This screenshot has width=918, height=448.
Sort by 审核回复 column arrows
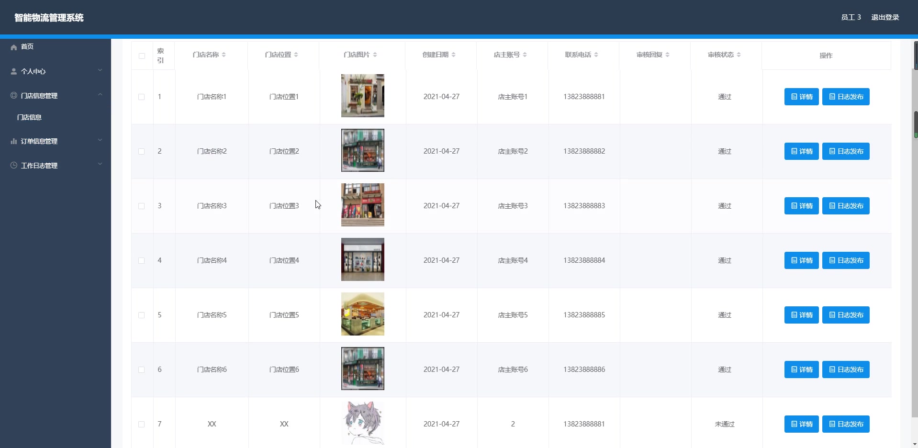click(x=667, y=55)
